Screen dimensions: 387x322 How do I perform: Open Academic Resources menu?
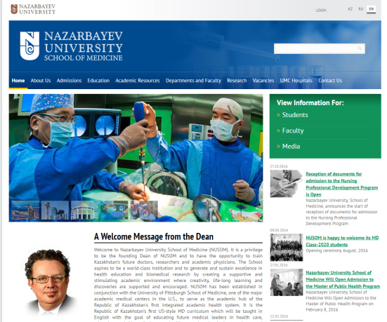point(138,81)
